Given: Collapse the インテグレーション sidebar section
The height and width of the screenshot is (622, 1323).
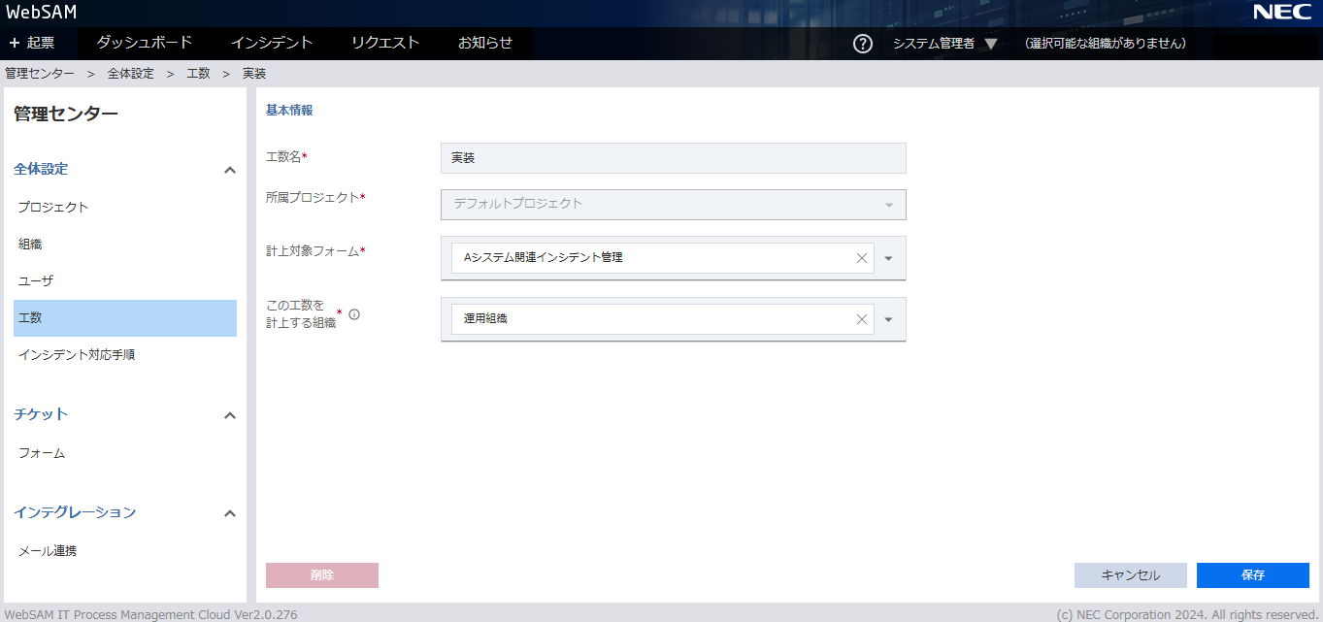Looking at the screenshot, I should [x=230, y=513].
